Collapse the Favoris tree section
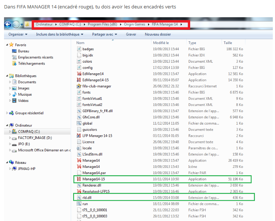275x221 pixels. coord(7,45)
